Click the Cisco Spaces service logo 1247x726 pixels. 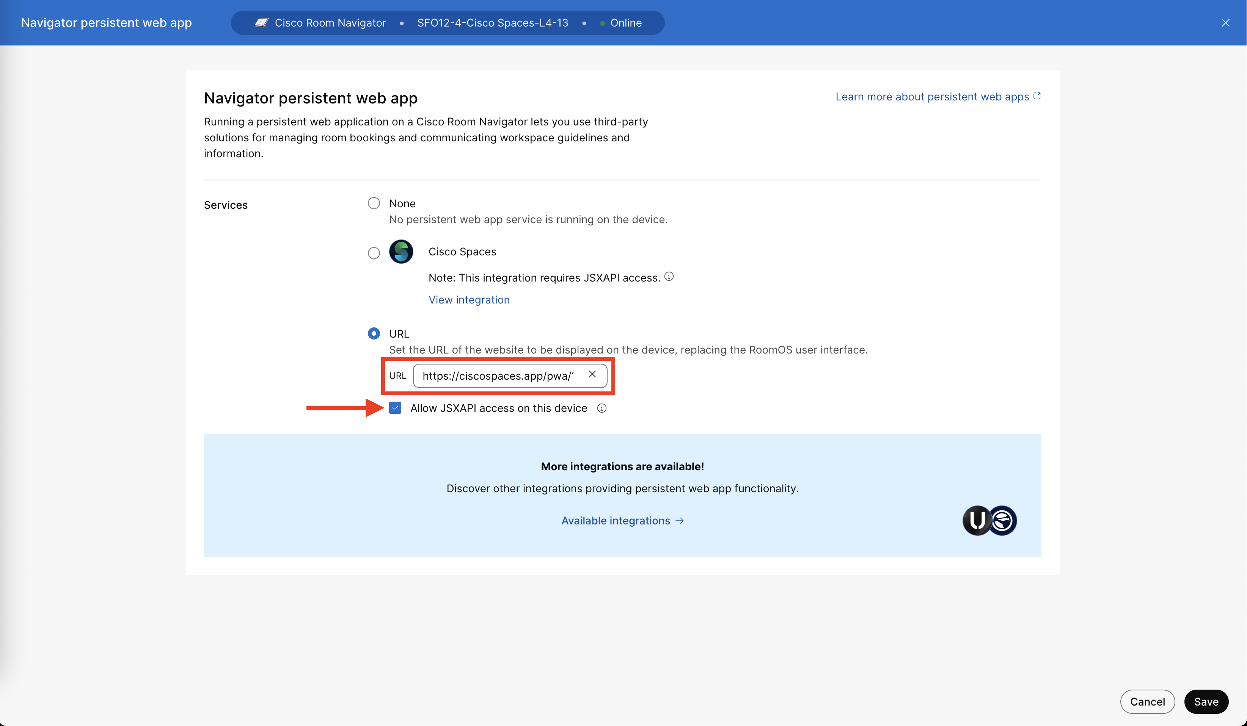pos(401,252)
